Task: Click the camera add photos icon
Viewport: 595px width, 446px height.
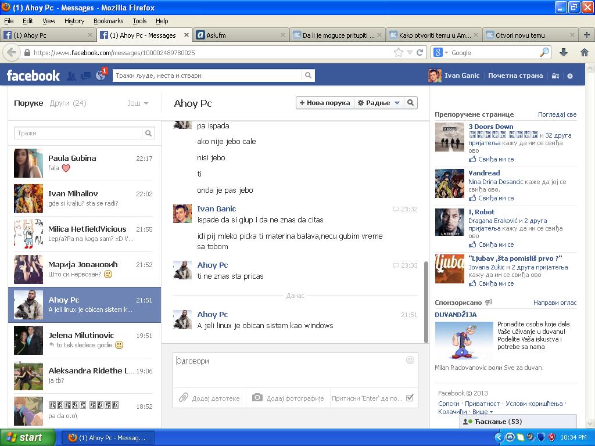Action: click(x=257, y=397)
